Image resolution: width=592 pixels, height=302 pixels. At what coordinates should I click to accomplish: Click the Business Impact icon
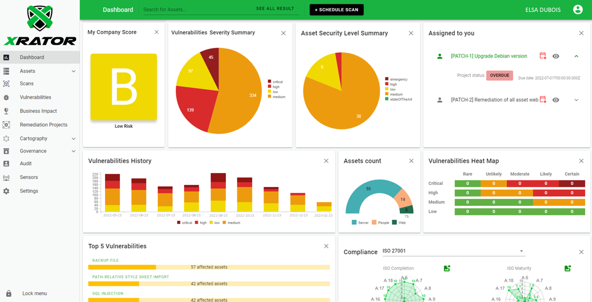click(6, 111)
